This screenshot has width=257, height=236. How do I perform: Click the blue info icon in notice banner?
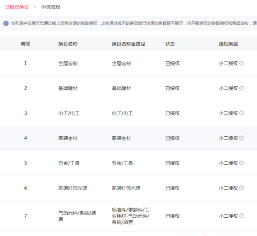[x=6, y=23]
